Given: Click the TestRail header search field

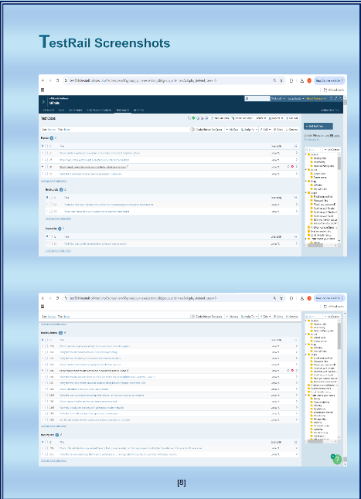Looking at the screenshot, I should click(257, 99).
